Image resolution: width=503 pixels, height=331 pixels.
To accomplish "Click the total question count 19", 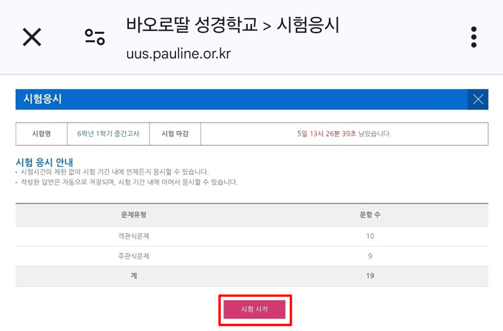I will (370, 276).
